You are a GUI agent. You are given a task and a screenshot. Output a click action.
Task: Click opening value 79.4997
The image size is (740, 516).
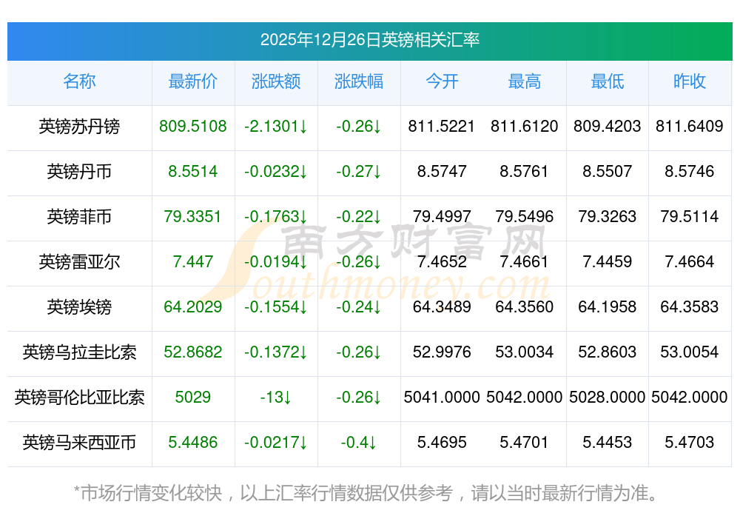point(442,216)
